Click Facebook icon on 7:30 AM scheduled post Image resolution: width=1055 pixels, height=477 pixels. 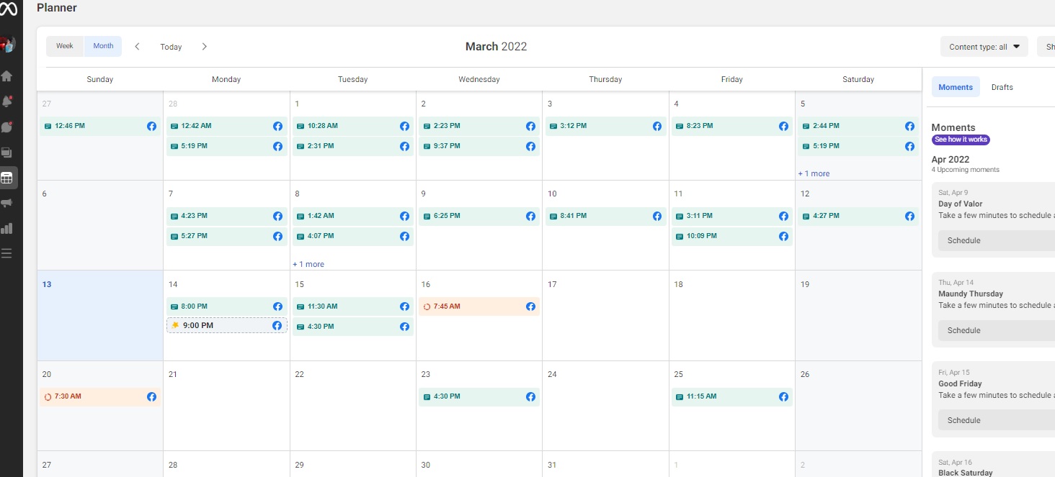(x=152, y=396)
